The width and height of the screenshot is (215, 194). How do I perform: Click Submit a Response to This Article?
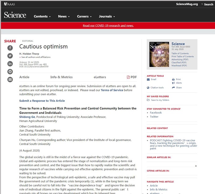(42, 101)
